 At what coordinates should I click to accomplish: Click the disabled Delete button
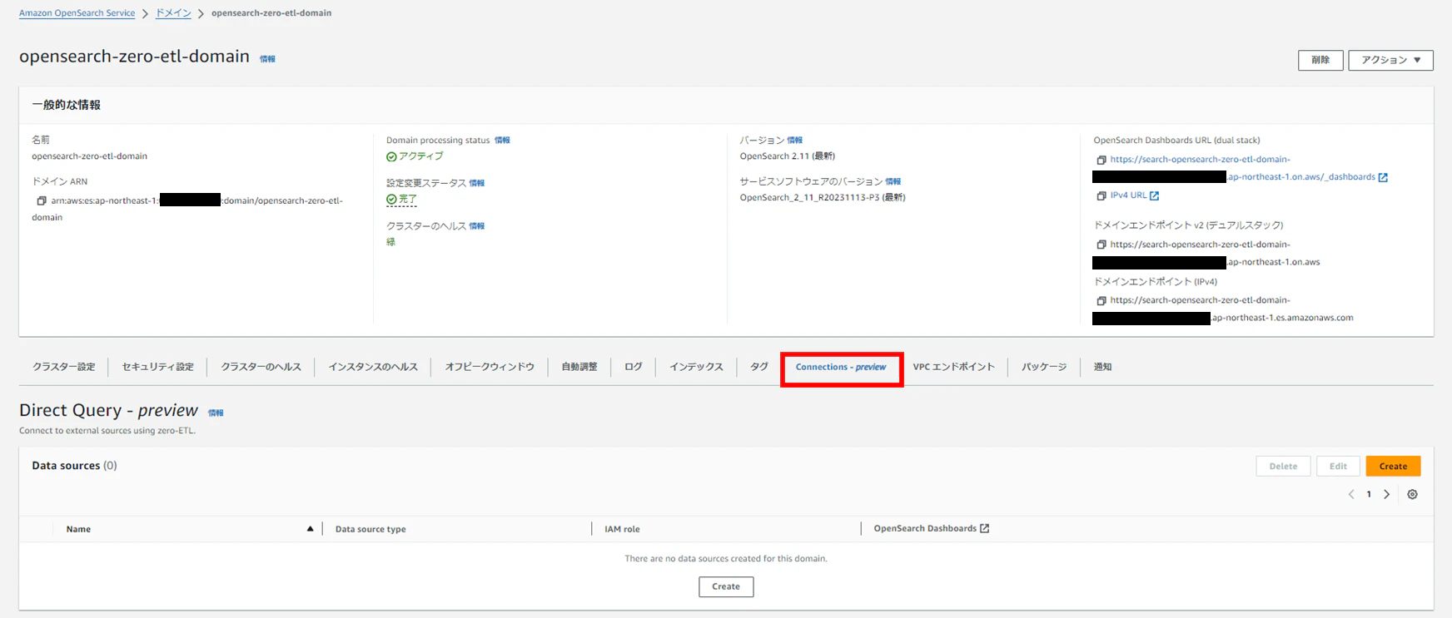pos(1283,466)
